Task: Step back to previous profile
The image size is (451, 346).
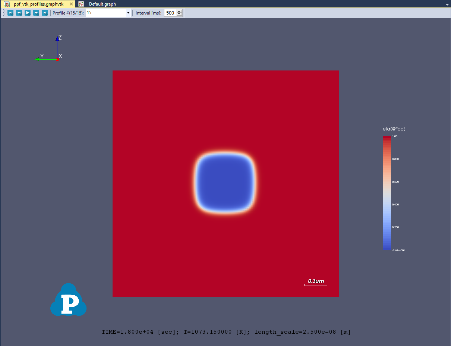Action: pos(19,13)
